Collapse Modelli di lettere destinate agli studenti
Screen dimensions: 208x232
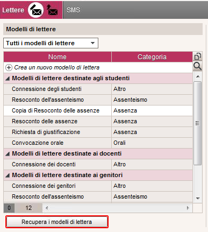click(x=8, y=79)
